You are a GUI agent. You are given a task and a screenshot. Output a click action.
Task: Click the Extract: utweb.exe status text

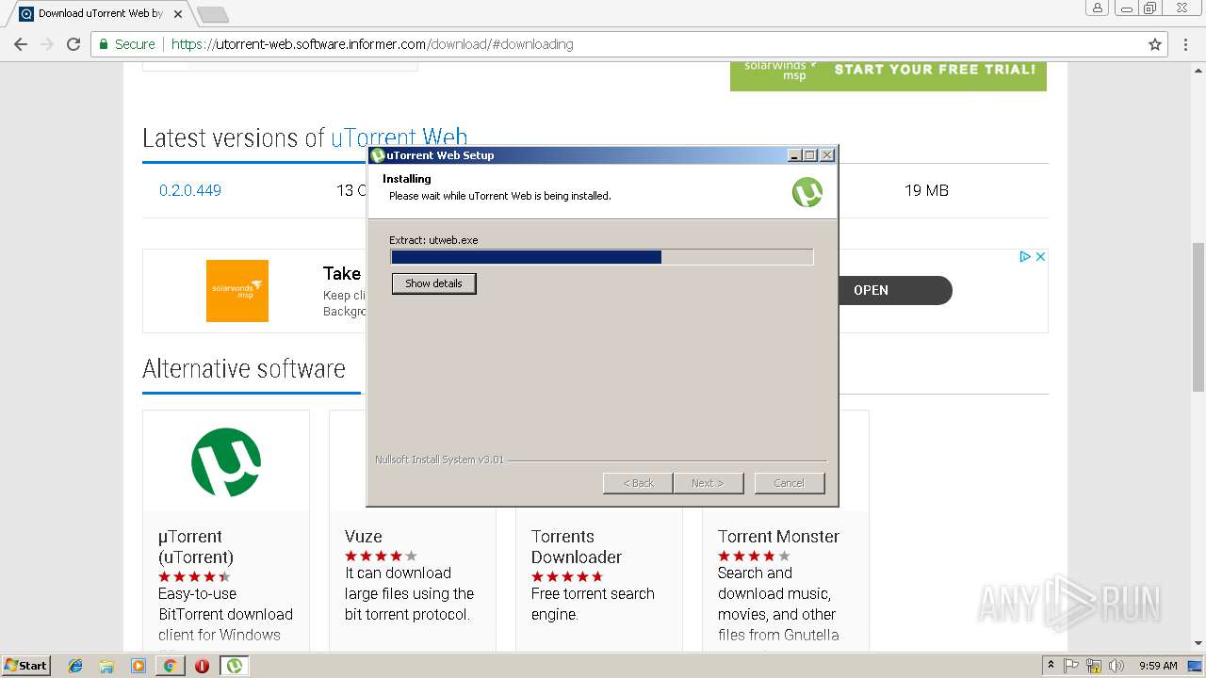pos(433,240)
